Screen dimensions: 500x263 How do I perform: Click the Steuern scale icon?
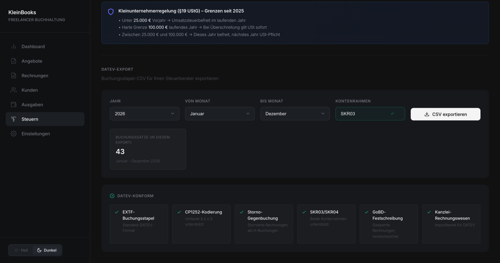[13, 119]
